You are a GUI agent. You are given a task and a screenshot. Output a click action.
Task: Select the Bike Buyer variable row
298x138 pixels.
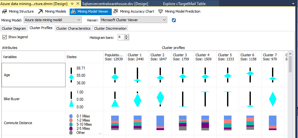pyautogui.click(x=33, y=99)
